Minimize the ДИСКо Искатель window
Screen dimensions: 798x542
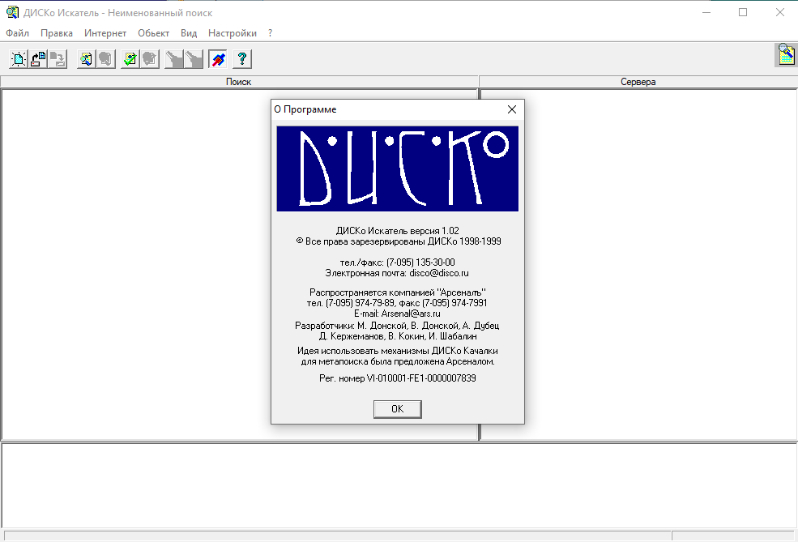[706, 12]
